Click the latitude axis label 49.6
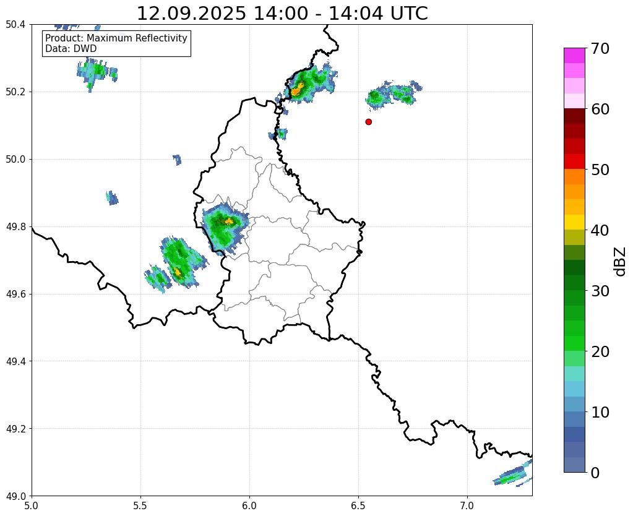The height and width of the screenshot is (516, 633). tap(15, 295)
